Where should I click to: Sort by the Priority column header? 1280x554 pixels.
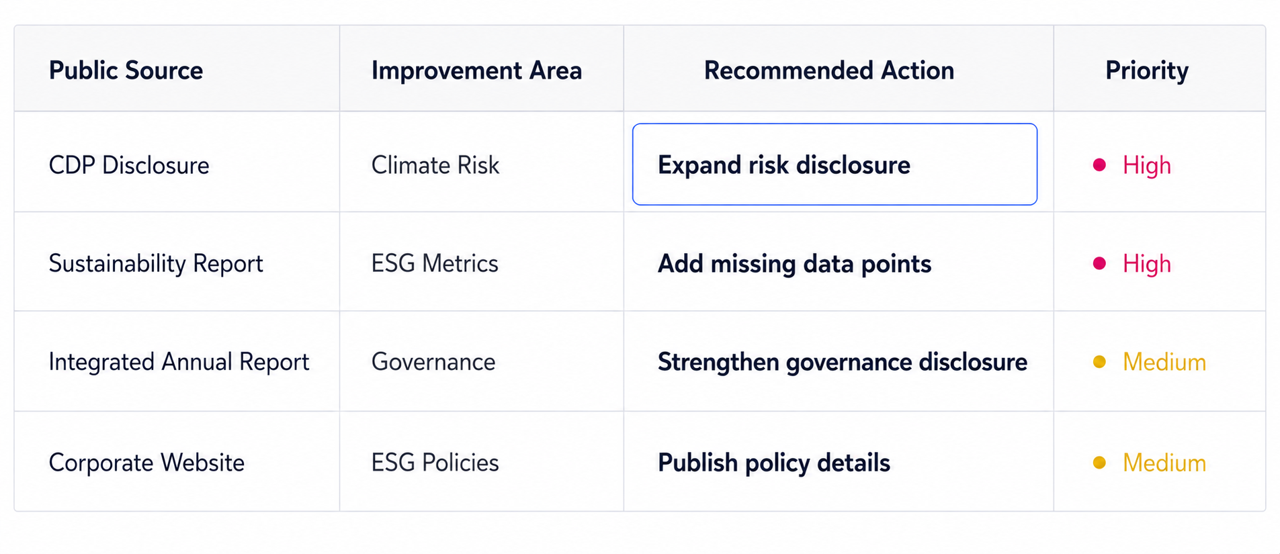(1146, 71)
